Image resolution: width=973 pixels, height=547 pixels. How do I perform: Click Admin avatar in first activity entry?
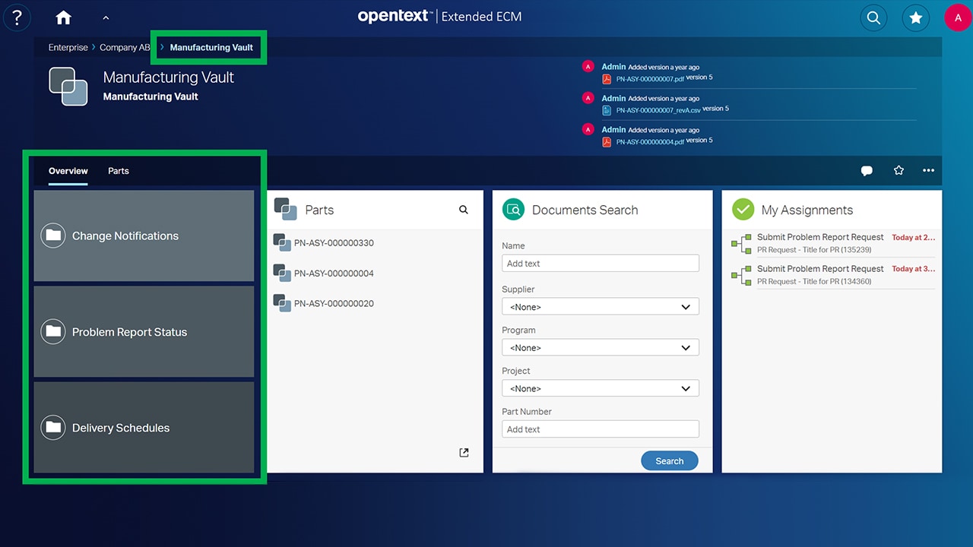(x=587, y=67)
